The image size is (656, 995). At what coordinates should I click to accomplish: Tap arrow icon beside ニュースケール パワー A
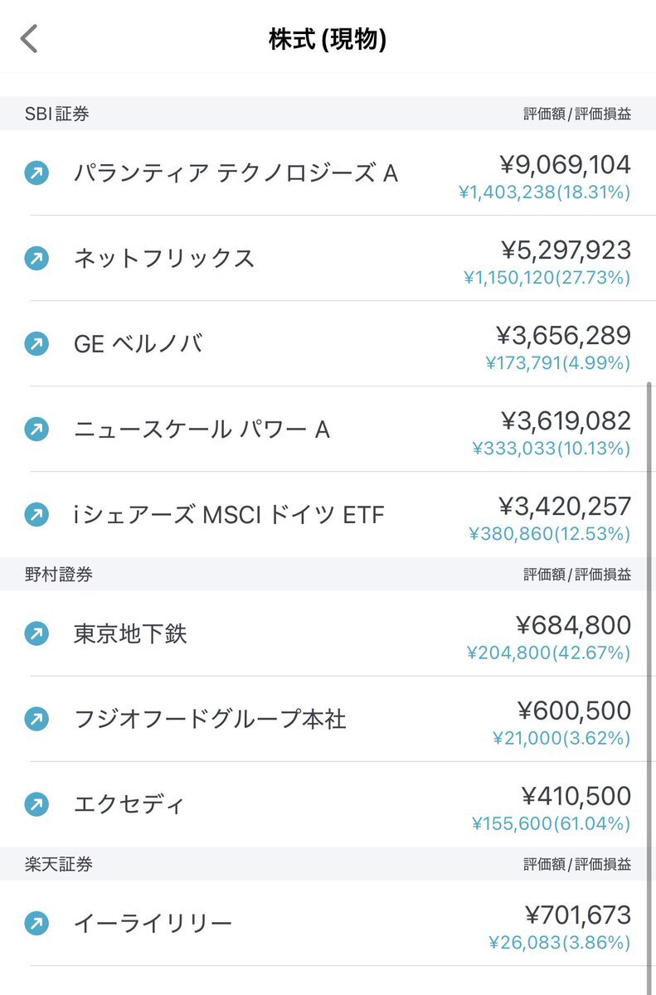pyautogui.click(x=36, y=429)
